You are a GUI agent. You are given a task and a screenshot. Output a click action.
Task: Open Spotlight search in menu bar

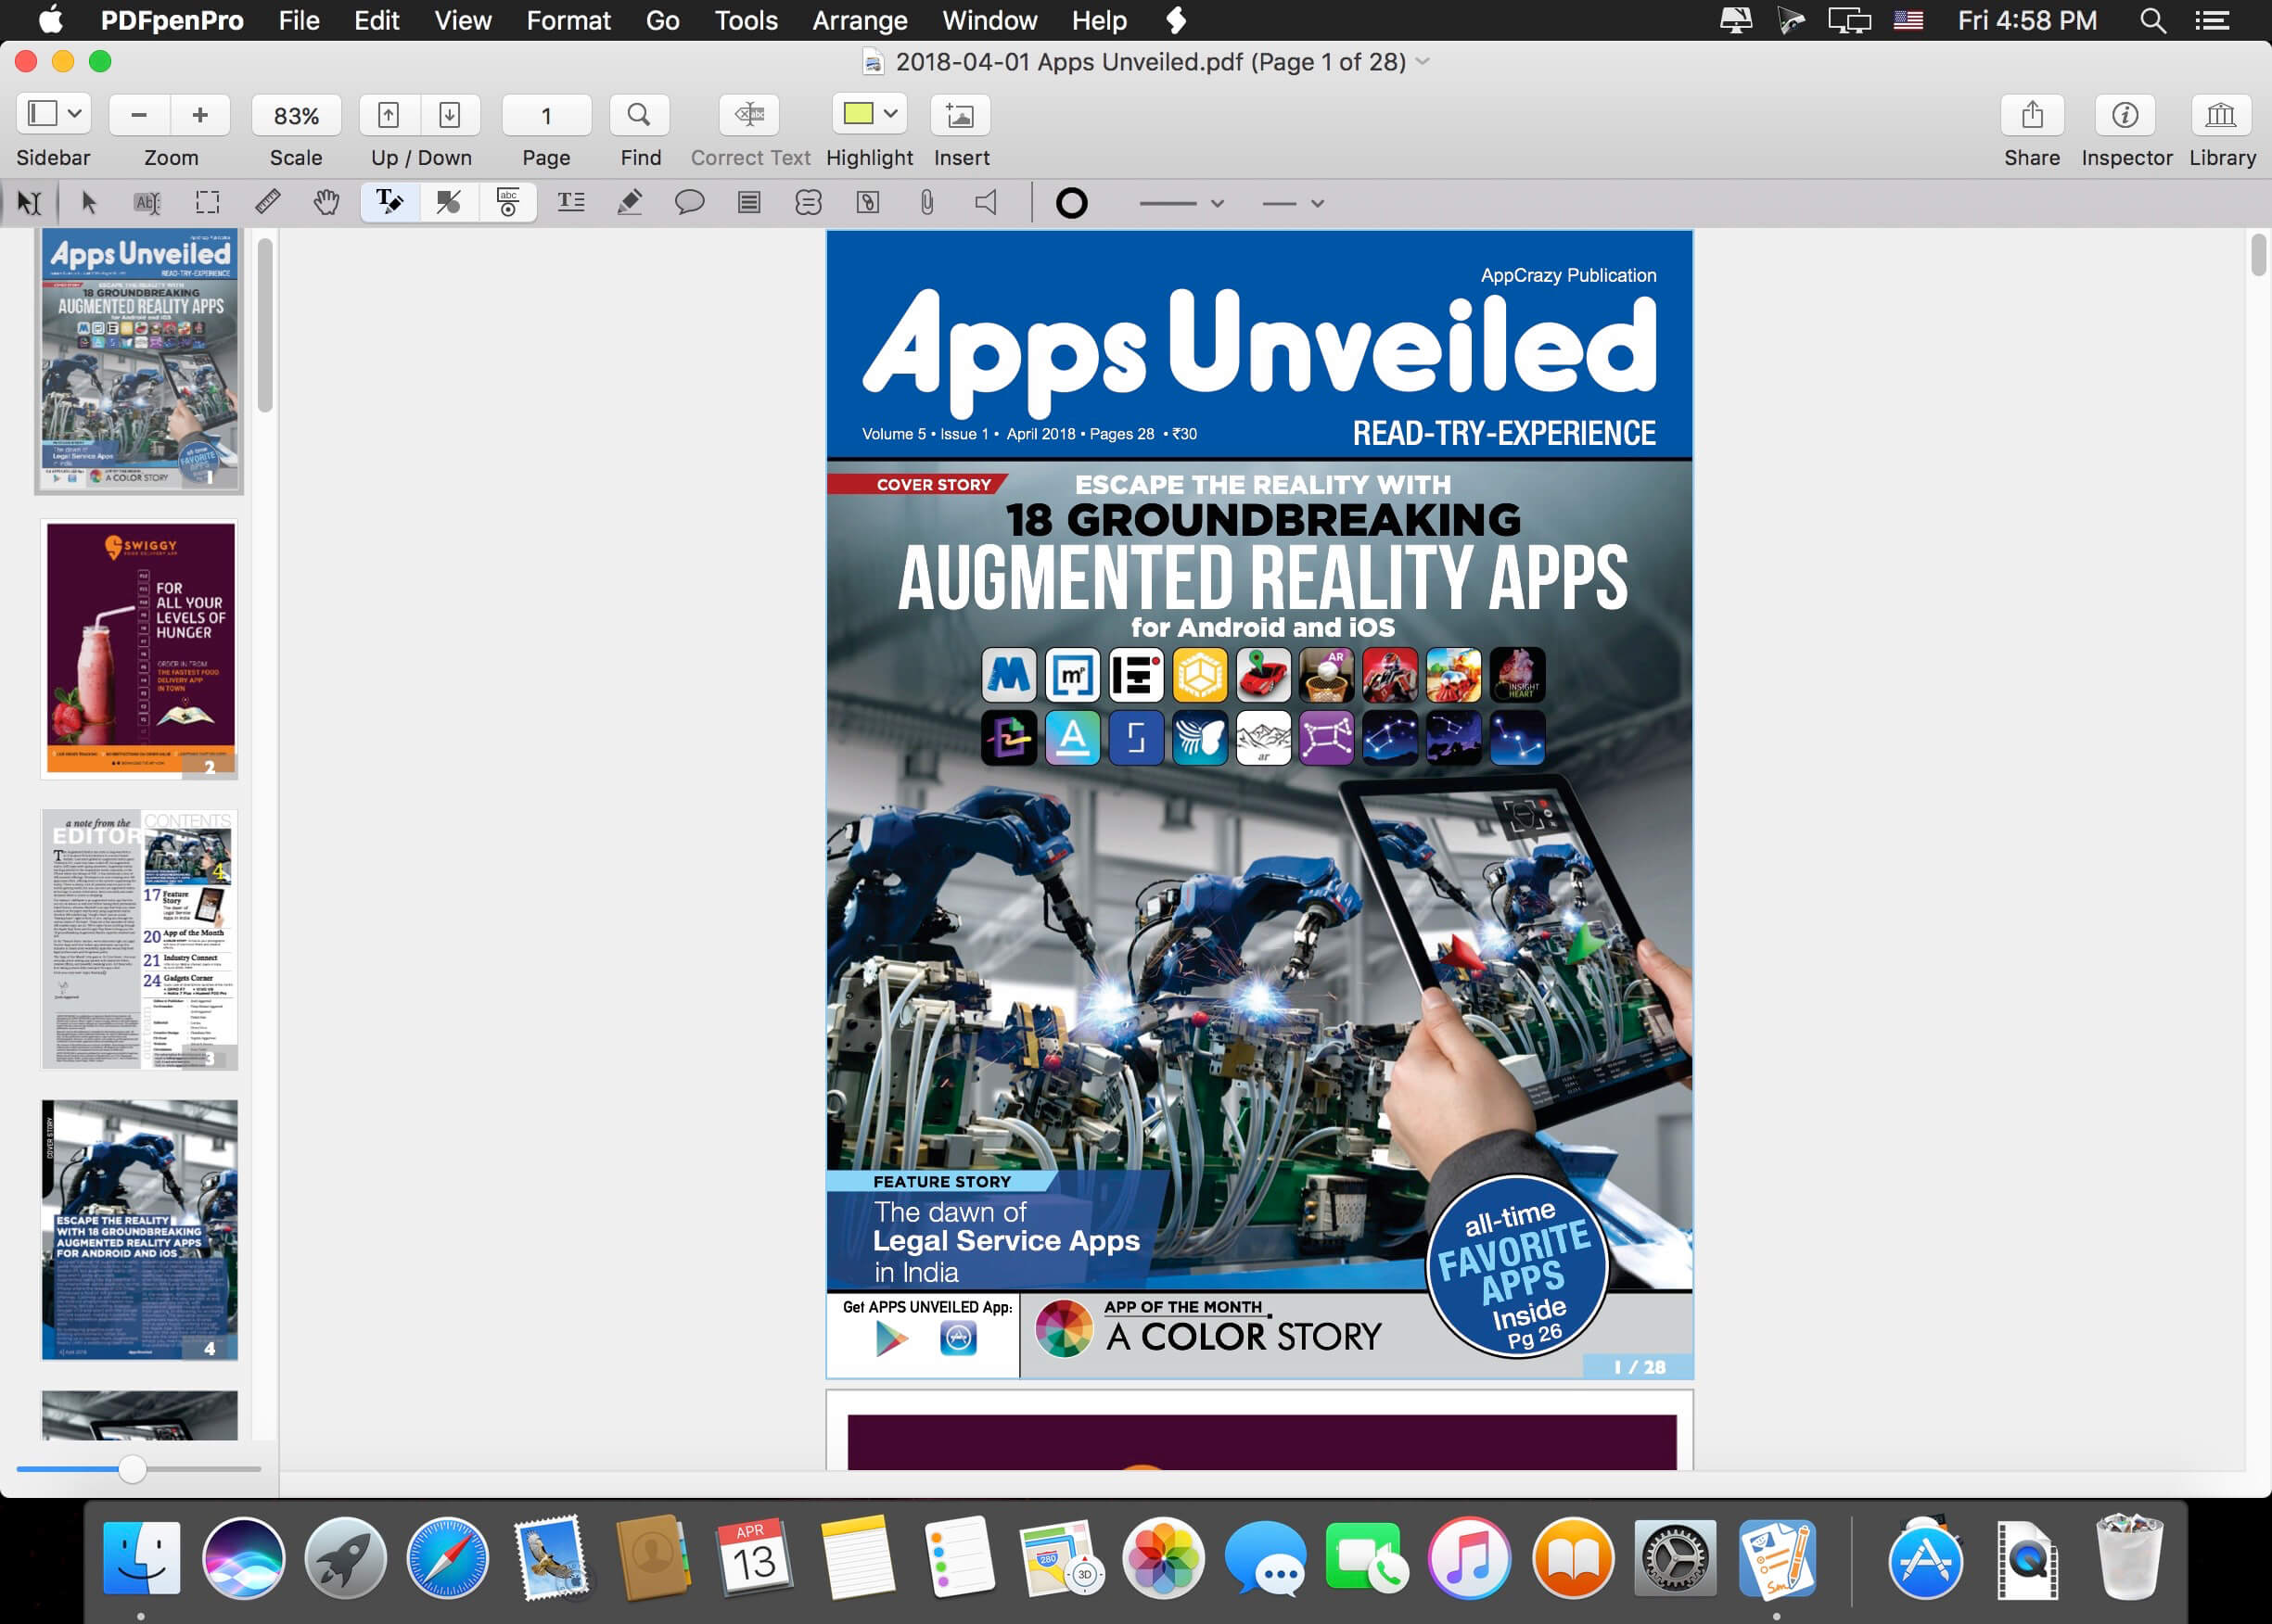tap(2153, 20)
